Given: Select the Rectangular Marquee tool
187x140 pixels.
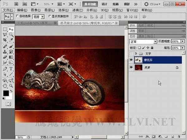Looking at the screenshot, I should tap(5, 29).
